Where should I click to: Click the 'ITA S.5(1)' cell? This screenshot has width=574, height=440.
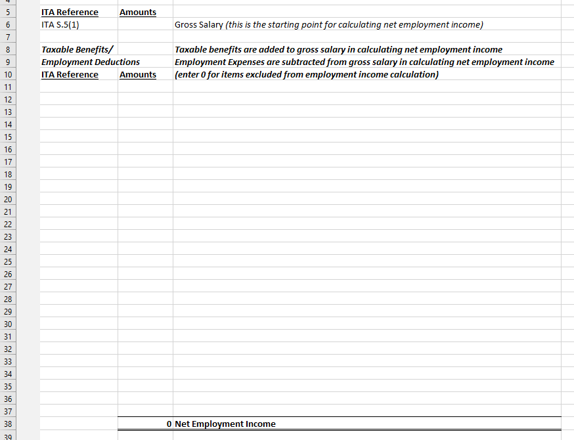coord(79,24)
